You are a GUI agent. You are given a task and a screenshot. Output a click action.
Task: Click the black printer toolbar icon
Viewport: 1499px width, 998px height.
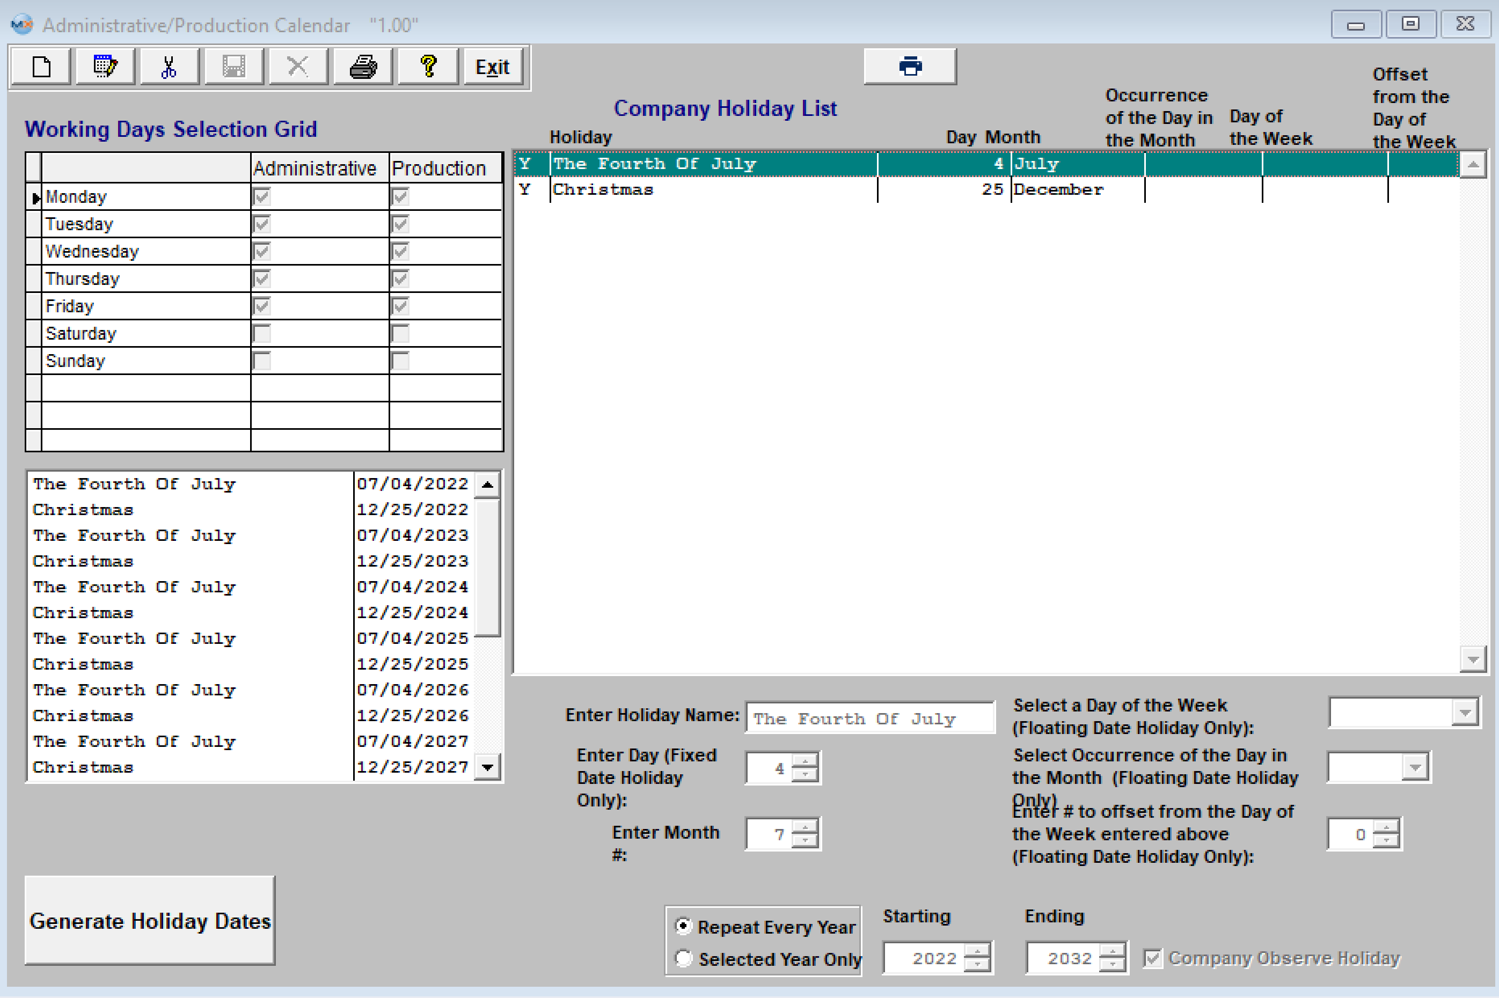[x=363, y=66]
